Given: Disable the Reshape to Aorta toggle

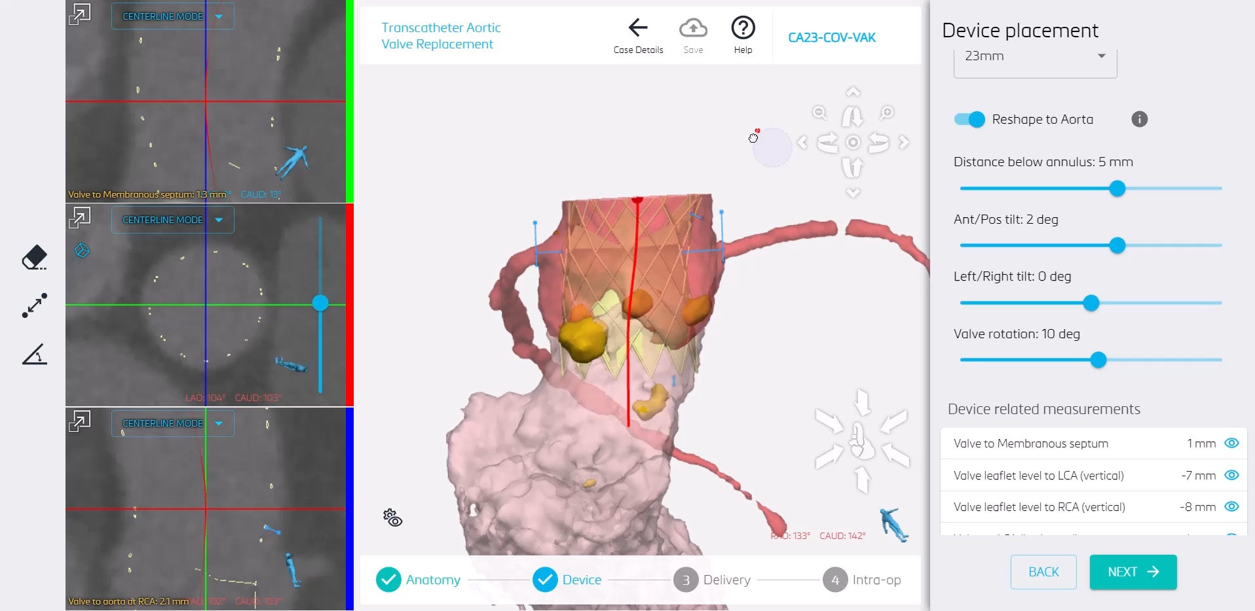Looking at the screenshot, I should (969, 119).
